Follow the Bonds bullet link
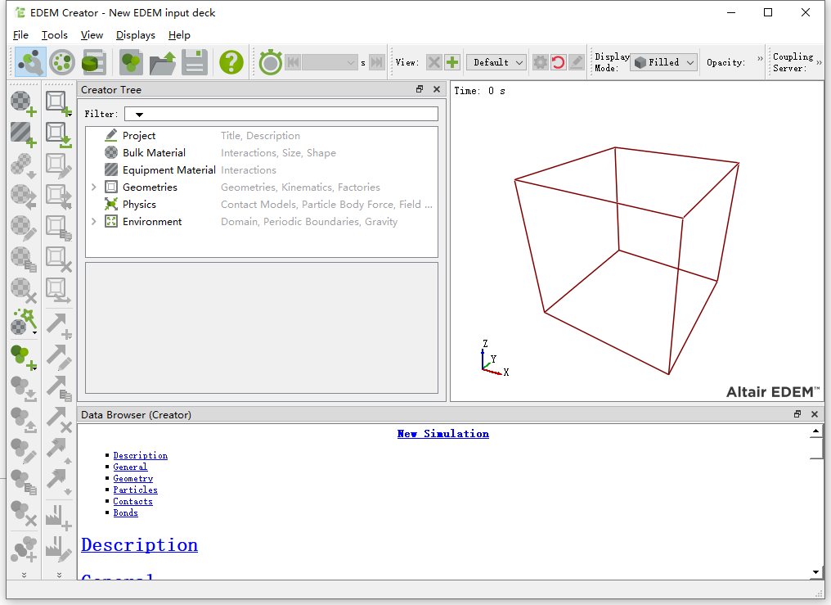Image resolution: width=831 pixels, height=605 pixels. (x=126, y=512)
